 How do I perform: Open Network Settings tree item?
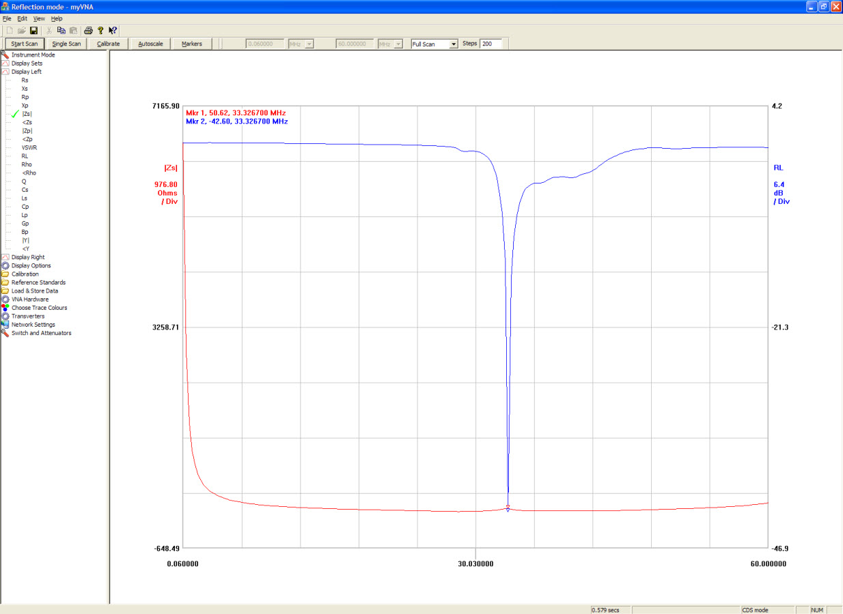[33, 325]
